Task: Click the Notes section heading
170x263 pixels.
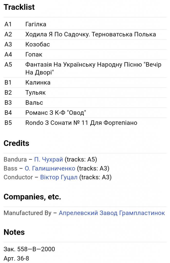Action: [x=14, y=232]
